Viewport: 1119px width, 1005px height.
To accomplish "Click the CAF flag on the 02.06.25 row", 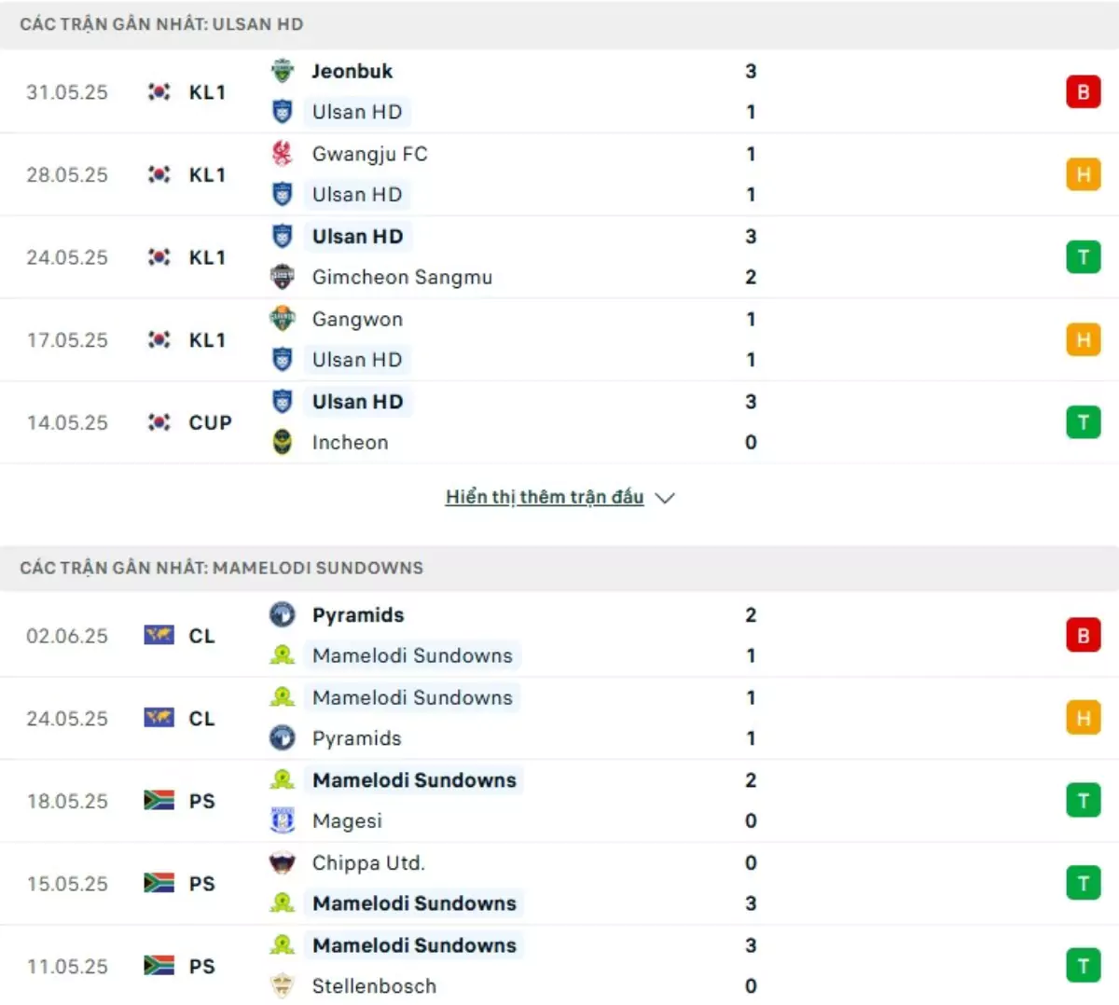I will pos(159,635).
